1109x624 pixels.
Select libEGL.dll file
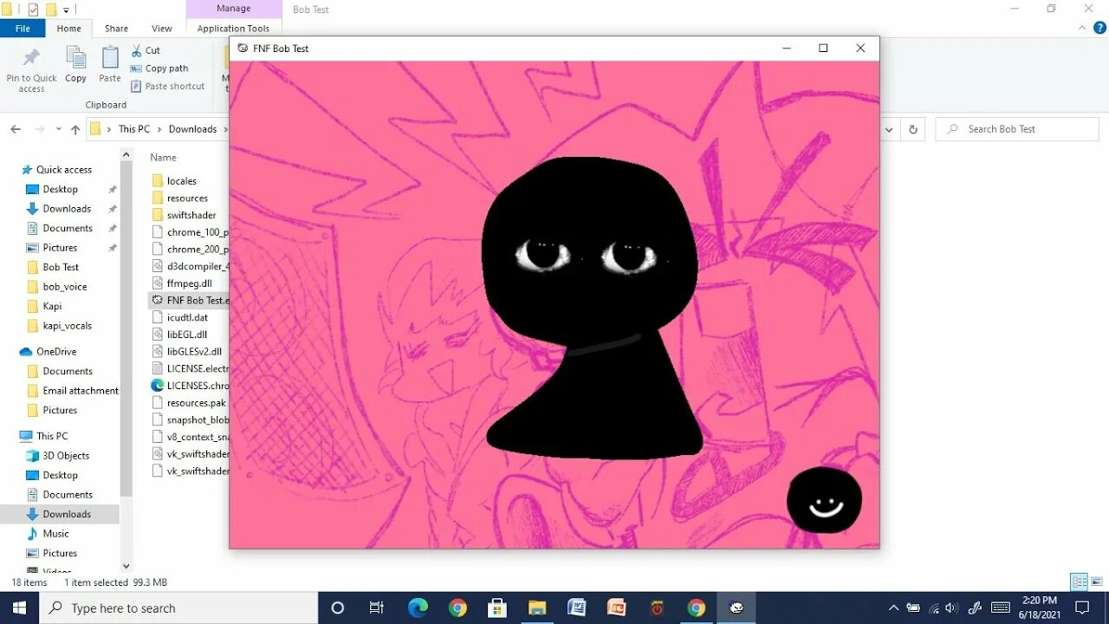click(186, 335)
